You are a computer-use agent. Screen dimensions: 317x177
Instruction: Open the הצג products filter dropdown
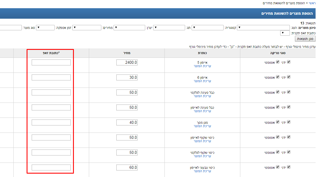point(263,27)
